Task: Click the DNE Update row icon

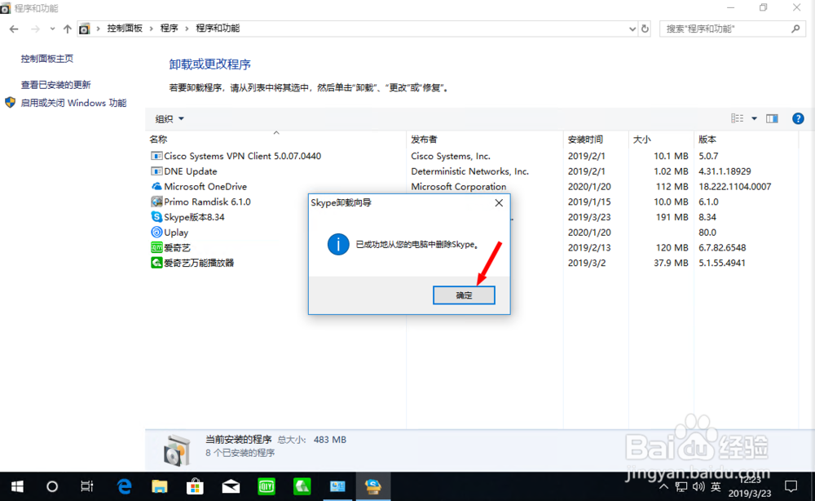Action: pyautogui.click(x=156, y=171)
